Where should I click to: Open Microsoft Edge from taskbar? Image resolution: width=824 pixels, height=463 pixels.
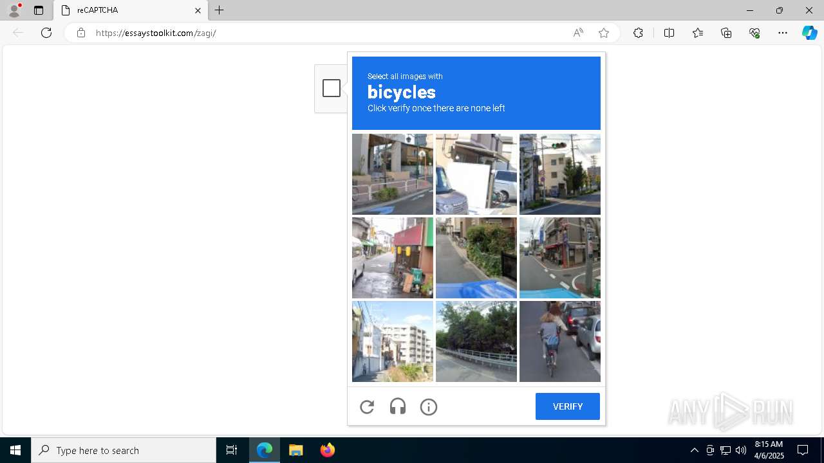[265, 450]
